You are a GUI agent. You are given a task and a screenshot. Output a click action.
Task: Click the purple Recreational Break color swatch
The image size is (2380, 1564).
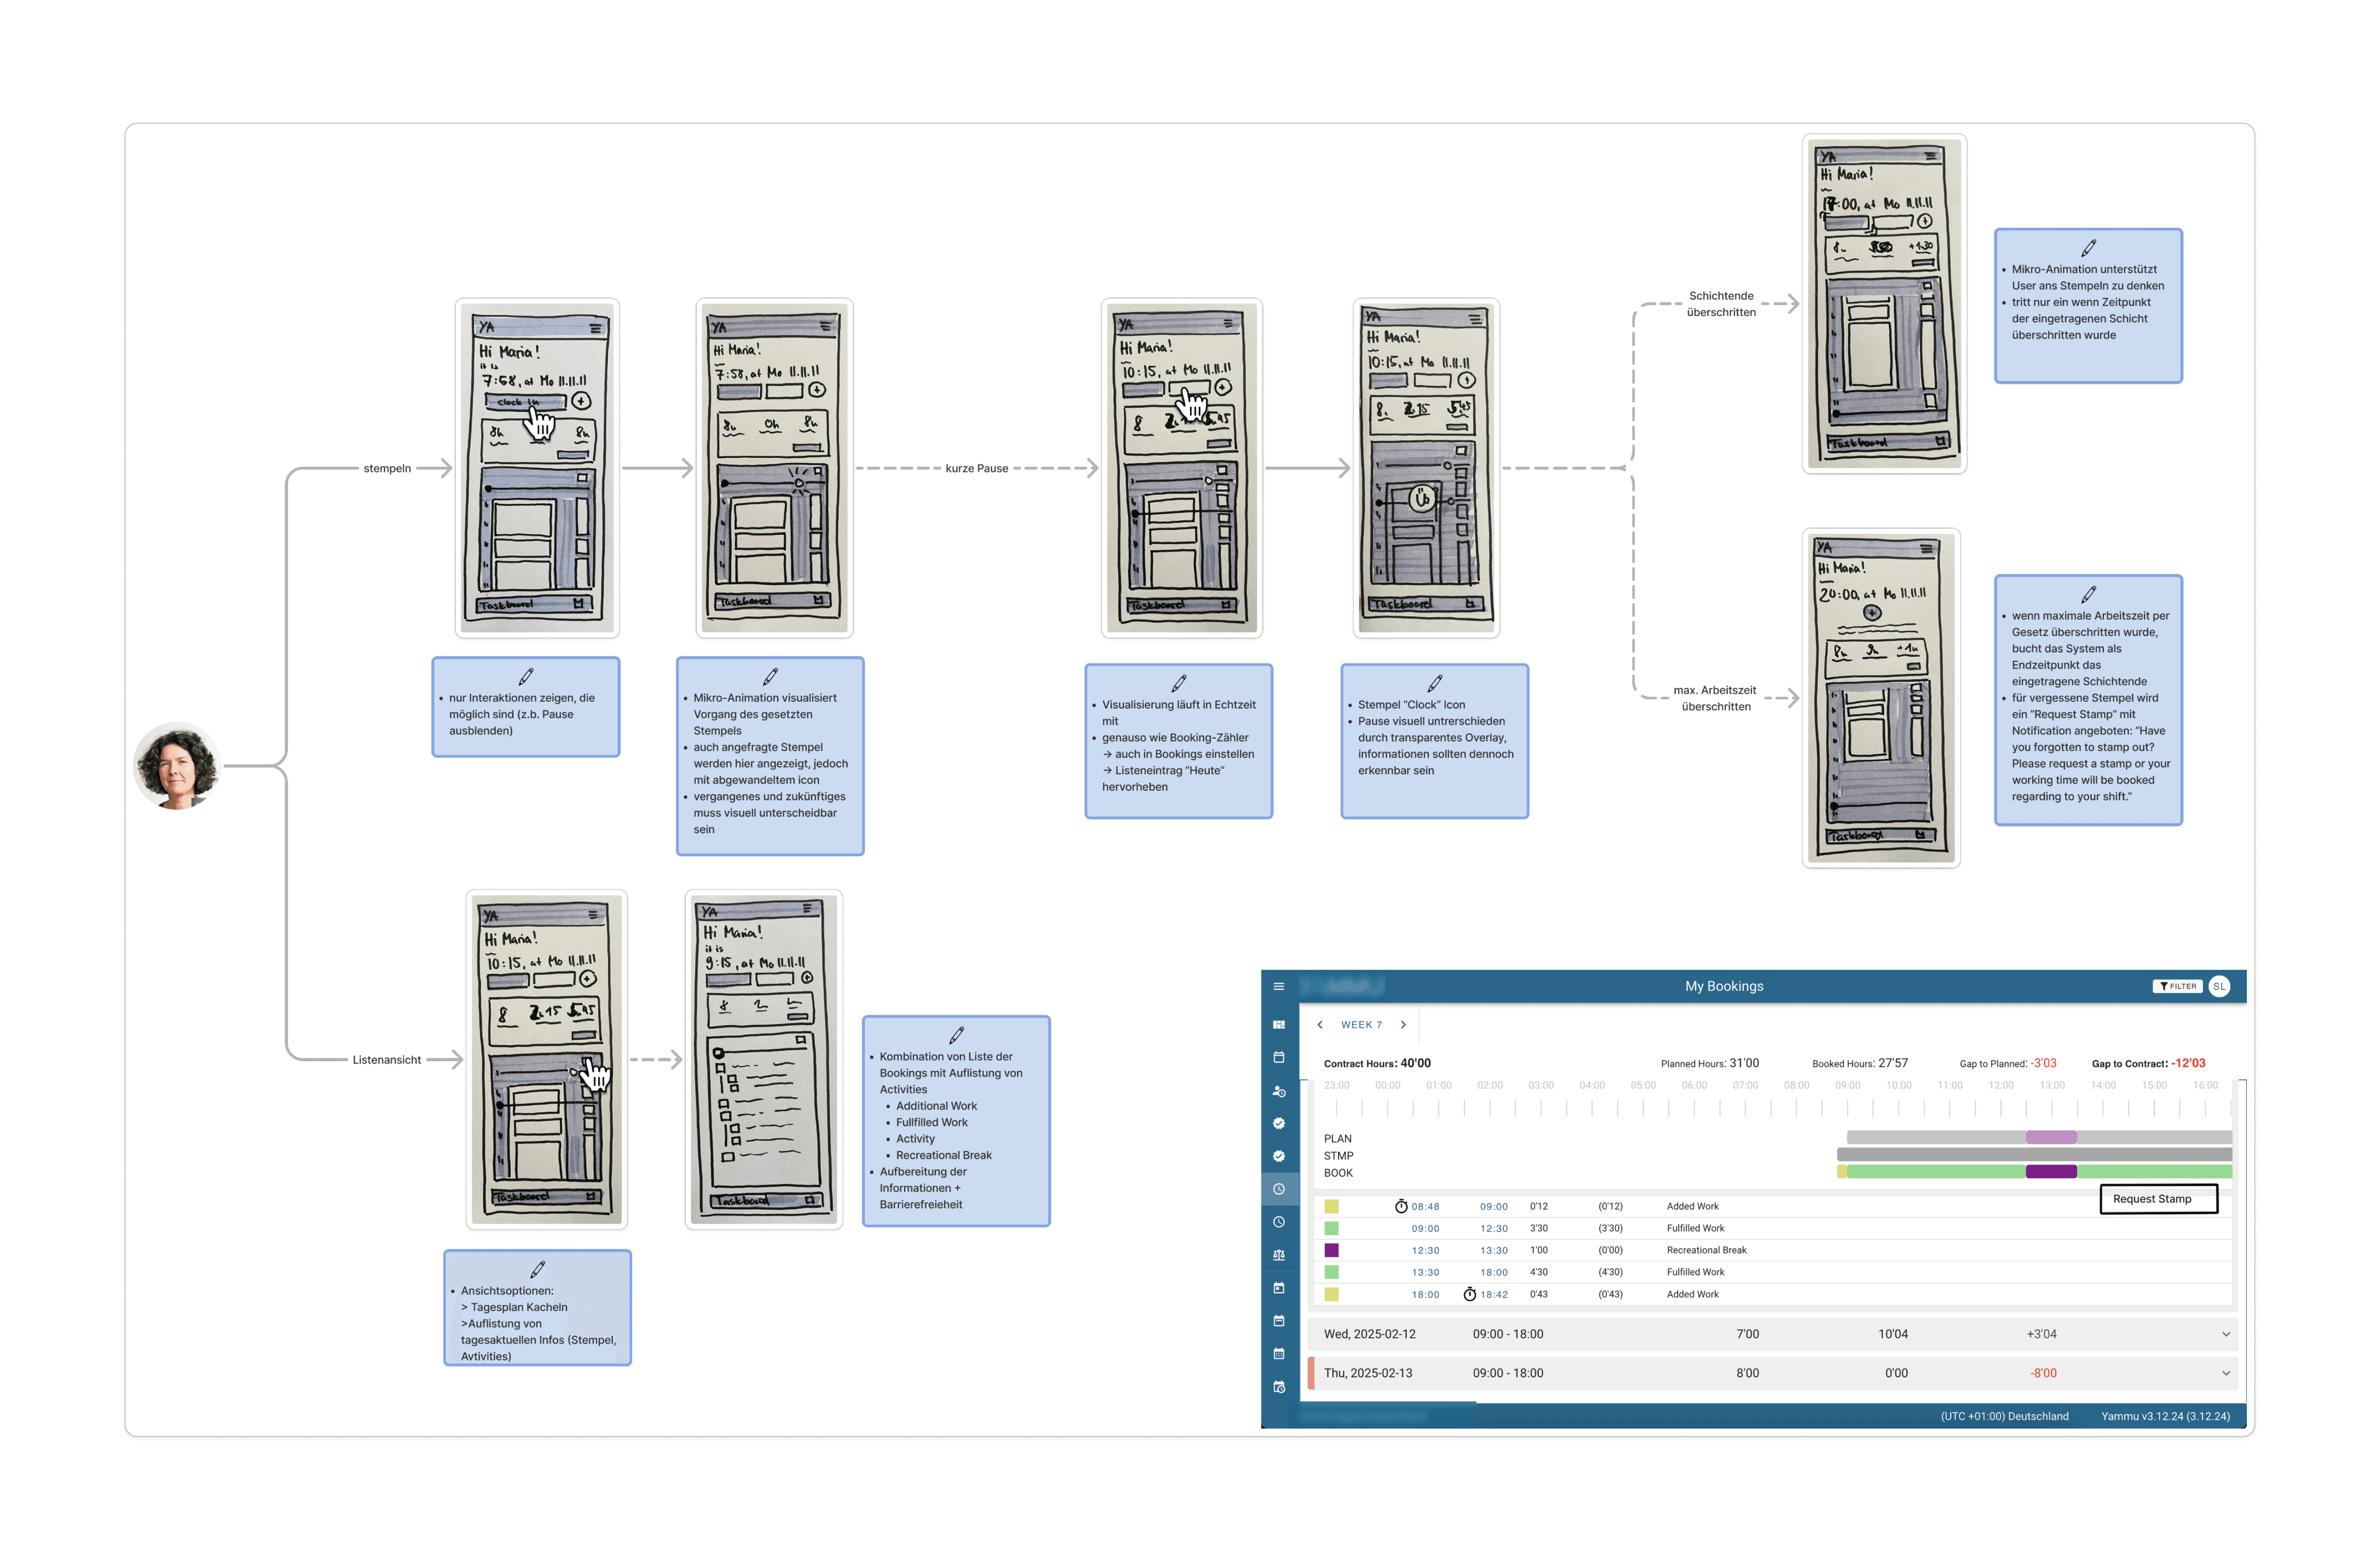tap(1331, 1250)
